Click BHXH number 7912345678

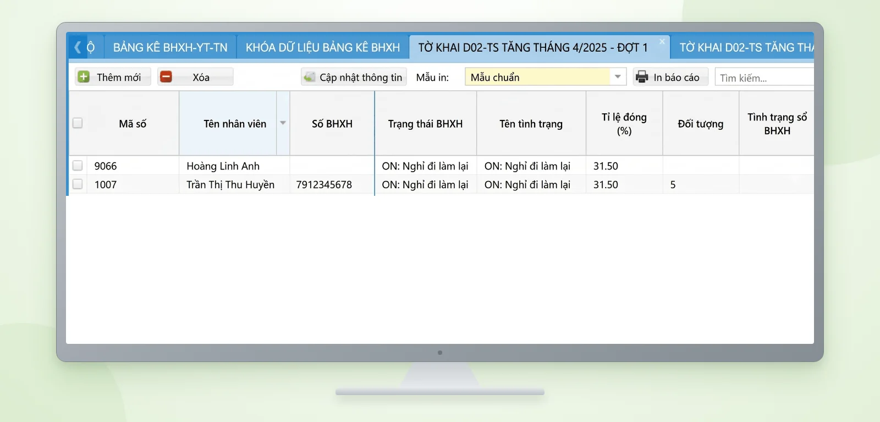[x=324, y=185]
